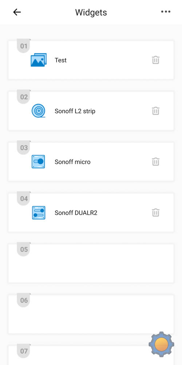The image size is (182, 365).
Task: Choose empty widget slot 06
Action: point(91,314)
